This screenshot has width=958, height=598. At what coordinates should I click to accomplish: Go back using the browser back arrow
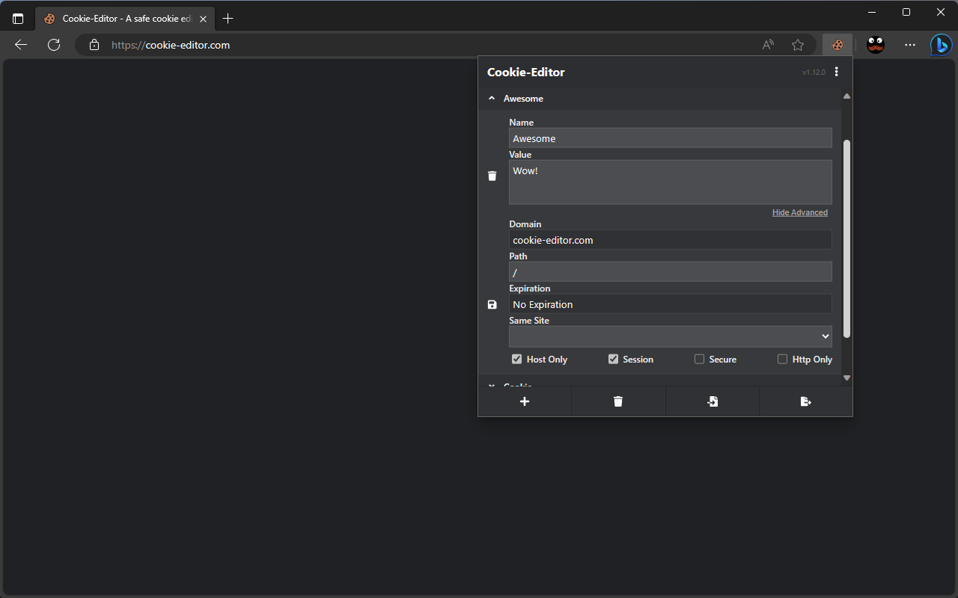(21, 45)
